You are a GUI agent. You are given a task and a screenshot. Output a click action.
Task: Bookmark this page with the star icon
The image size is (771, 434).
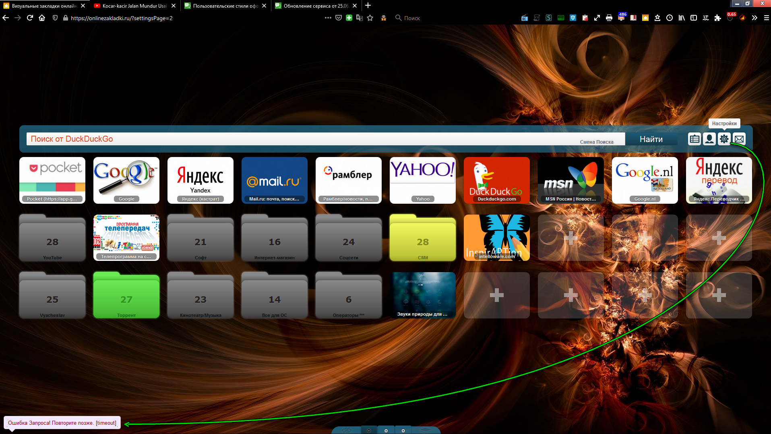coord(370,18)
